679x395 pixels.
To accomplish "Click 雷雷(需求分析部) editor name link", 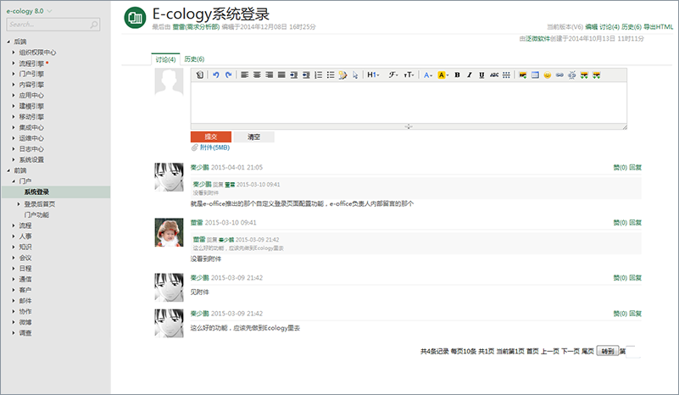I will [x=196, y=27].
